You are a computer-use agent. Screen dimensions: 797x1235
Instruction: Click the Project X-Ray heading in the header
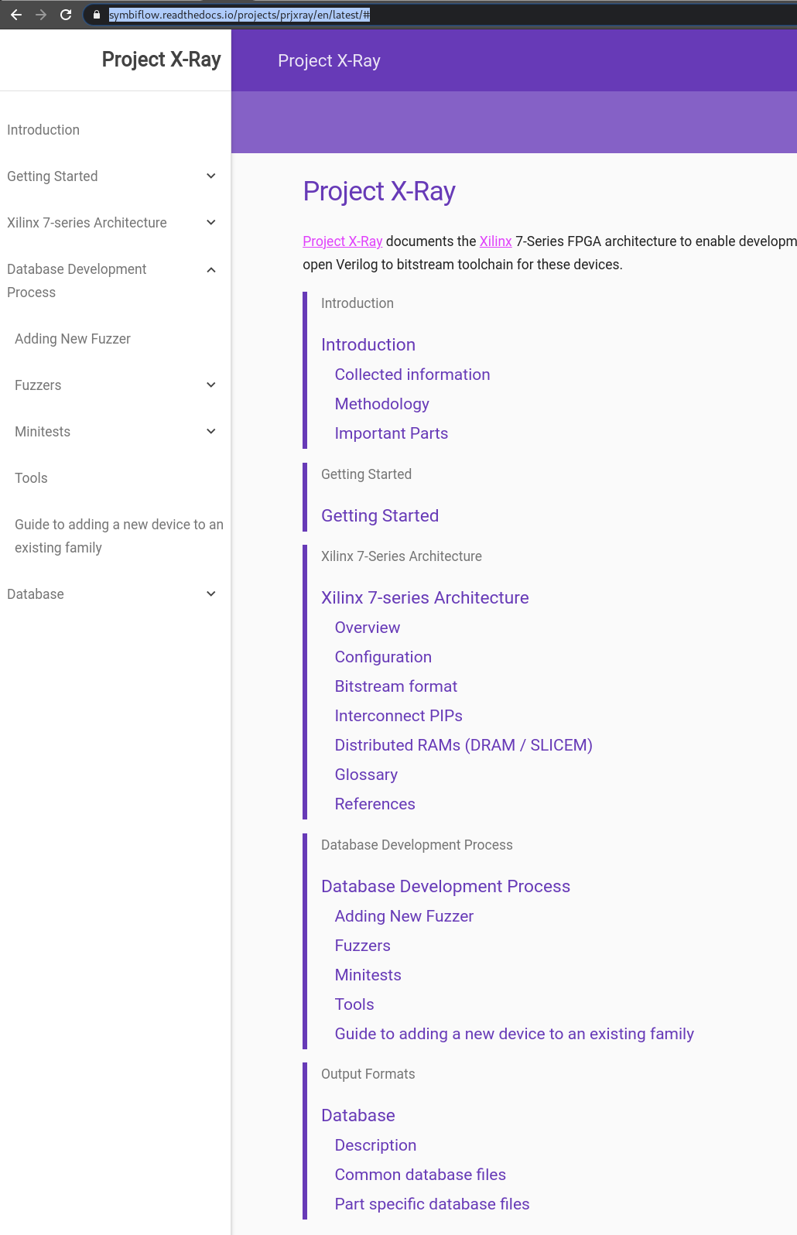point(329,60)
